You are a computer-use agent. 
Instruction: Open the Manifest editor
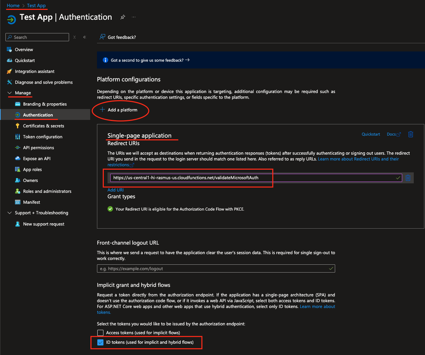tap(31, 202)
